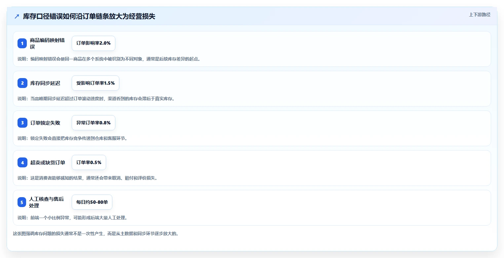Click description starting 编码映射错误会使同一商品

[x=109, y=59]
